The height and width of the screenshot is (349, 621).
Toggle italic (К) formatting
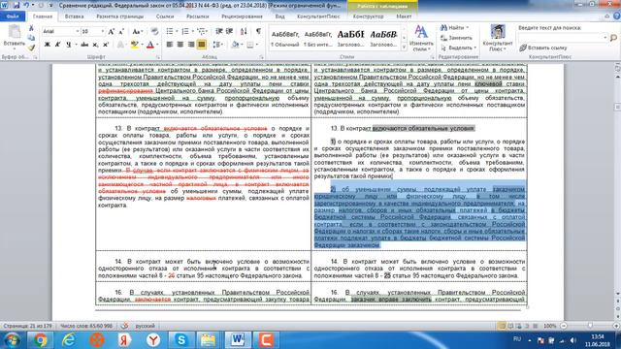(x=58, y=45)
